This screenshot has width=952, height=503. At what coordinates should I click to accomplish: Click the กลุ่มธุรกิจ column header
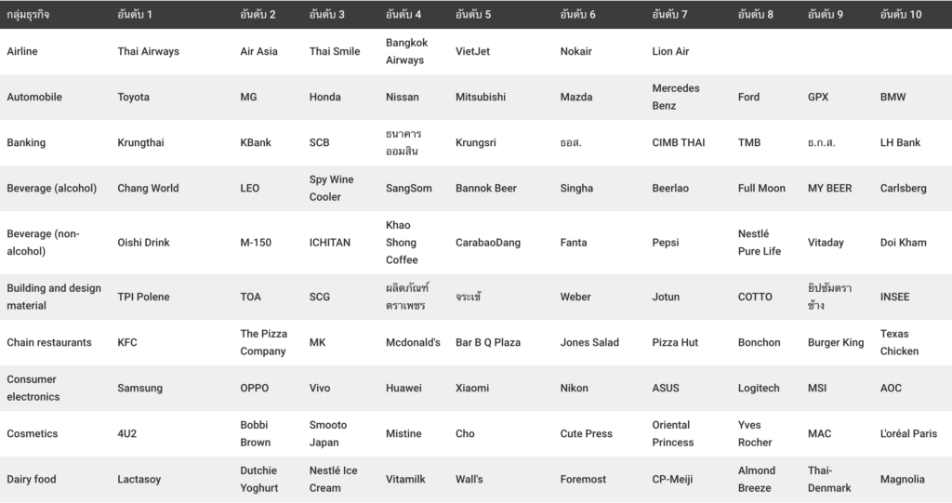[33, 15]
